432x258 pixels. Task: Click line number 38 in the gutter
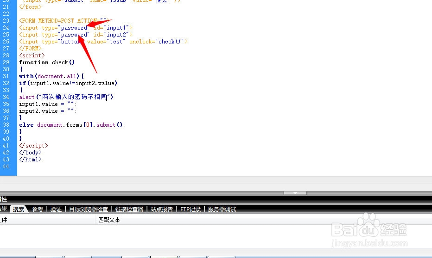click(x=6, y=125)
